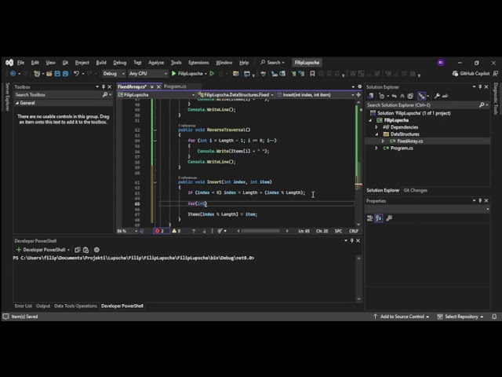Open GitHub Copilot in the toolbar
The width and height of the screenshot is (502, 377).
tap(471, 74)
